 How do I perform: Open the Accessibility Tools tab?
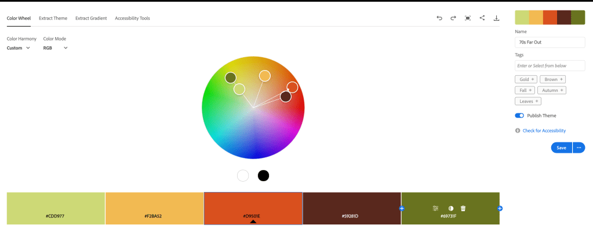132,18
